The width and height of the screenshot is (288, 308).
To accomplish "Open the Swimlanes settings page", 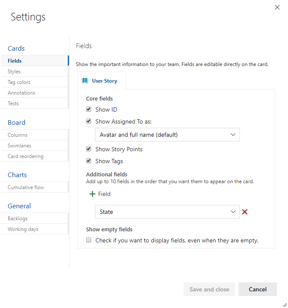I will click(35, 145).
